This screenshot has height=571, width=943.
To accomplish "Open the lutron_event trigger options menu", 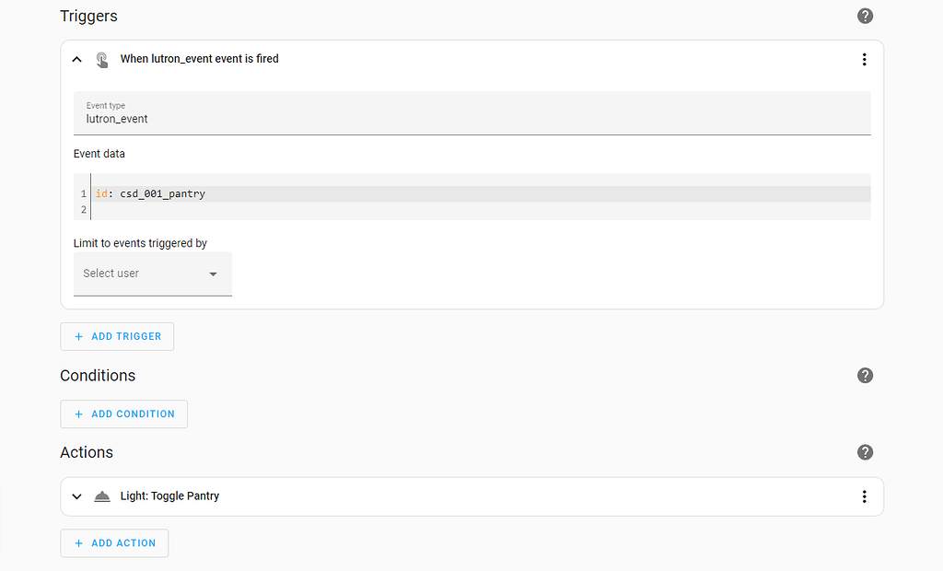I will point(864,59).
